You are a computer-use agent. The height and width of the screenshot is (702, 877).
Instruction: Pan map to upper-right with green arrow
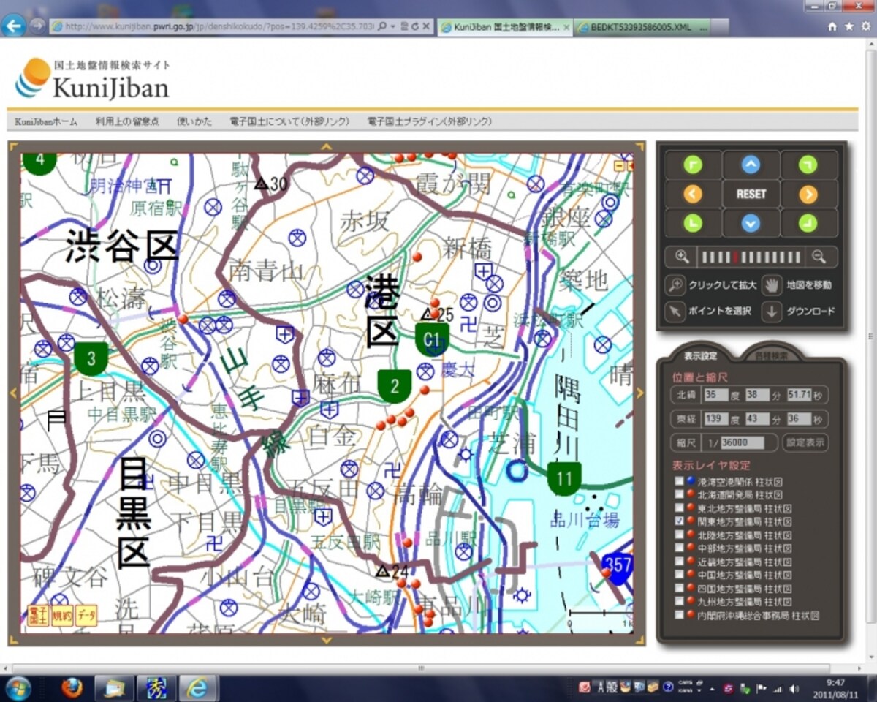808,165
